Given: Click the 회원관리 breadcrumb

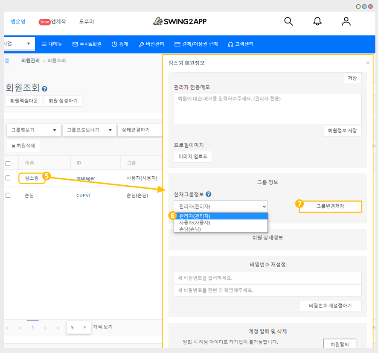Looking at the screenshot, I should pyautogui.click(x=30, y=61).
